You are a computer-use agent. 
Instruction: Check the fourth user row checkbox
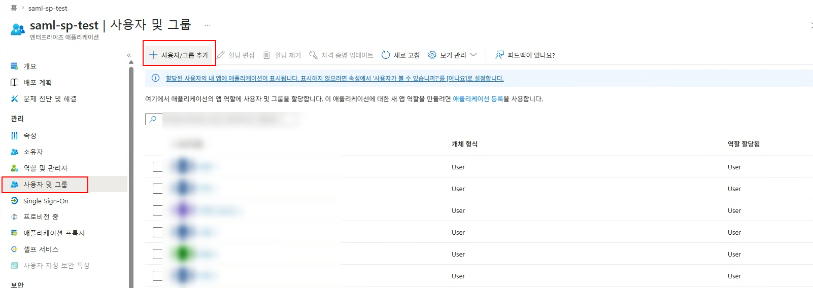pyautogui.click(x=158, y=232)
